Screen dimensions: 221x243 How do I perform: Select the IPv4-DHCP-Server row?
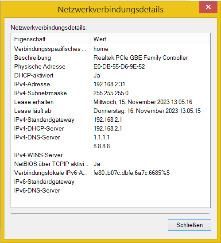pyautogui.click(x=111, y=128)
